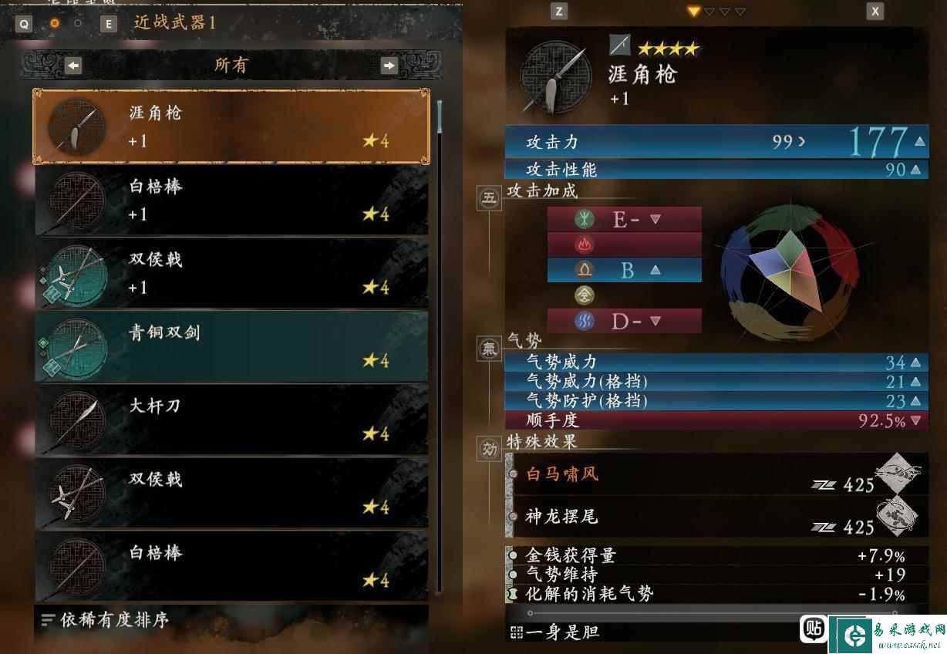This screenshot has width=947, height=654.
Task: Go to previous weapon category with left arrow
Action: [73, 66]
